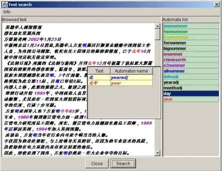Click the Search button
223x171 pixels.
123,163
